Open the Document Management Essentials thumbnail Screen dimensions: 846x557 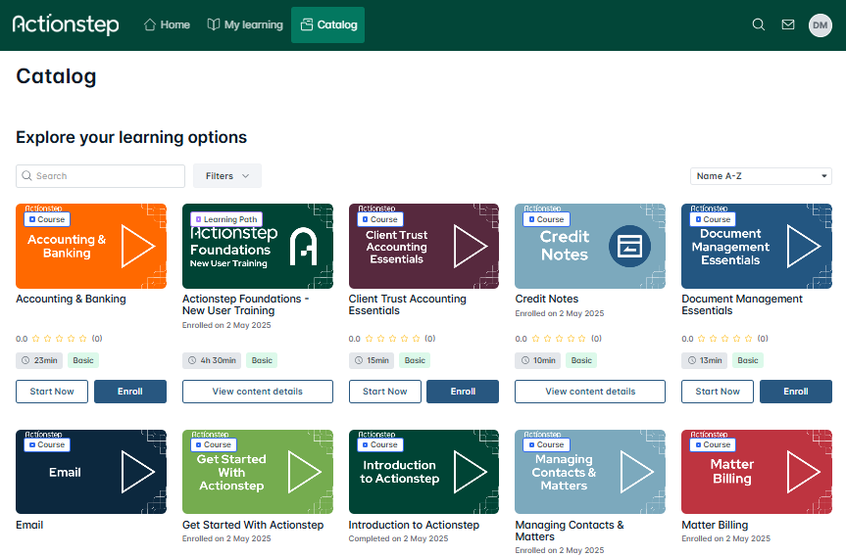757,246
